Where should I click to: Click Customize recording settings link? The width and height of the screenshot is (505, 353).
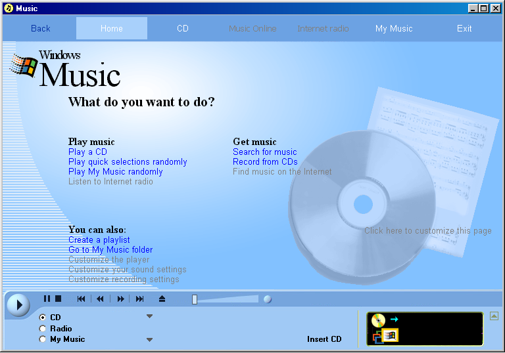click(124, 280)
